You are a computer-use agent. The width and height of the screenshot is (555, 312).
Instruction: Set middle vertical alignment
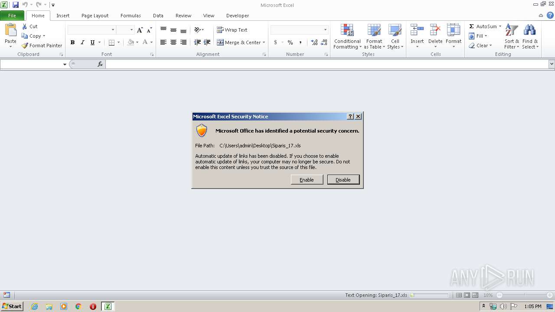173,30
